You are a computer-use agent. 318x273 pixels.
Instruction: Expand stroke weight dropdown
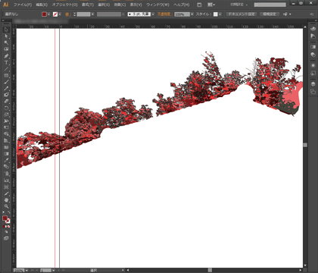[92, 14]
